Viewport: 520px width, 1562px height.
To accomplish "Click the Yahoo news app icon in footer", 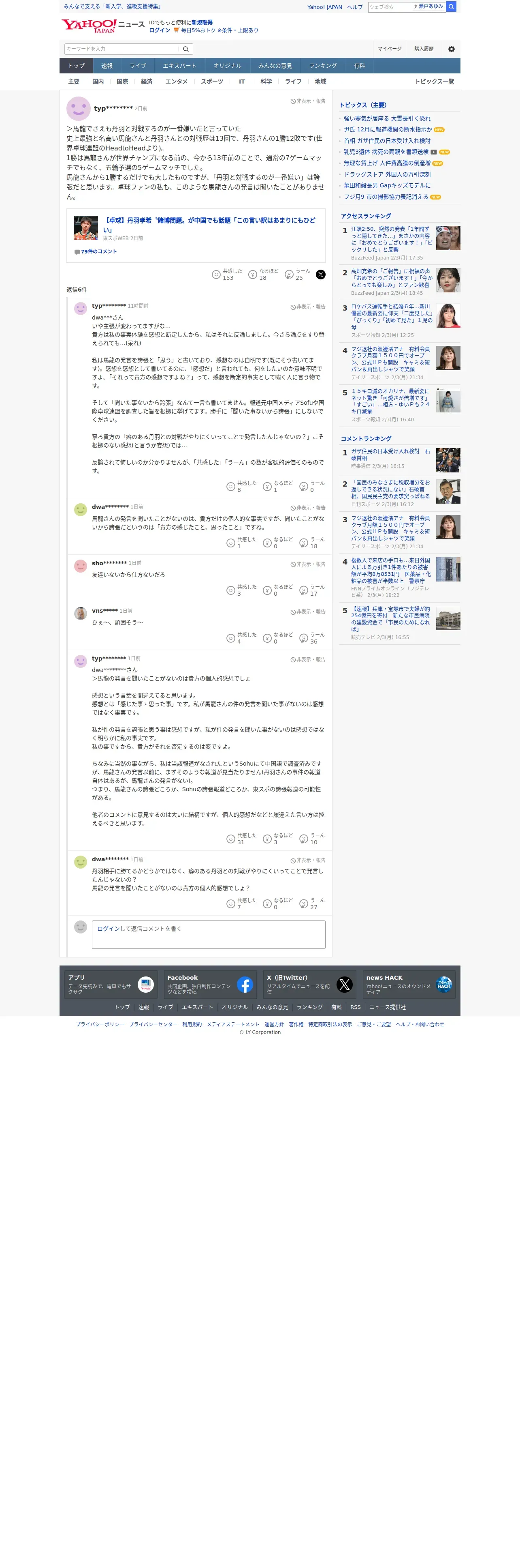I will coord(145,984).
